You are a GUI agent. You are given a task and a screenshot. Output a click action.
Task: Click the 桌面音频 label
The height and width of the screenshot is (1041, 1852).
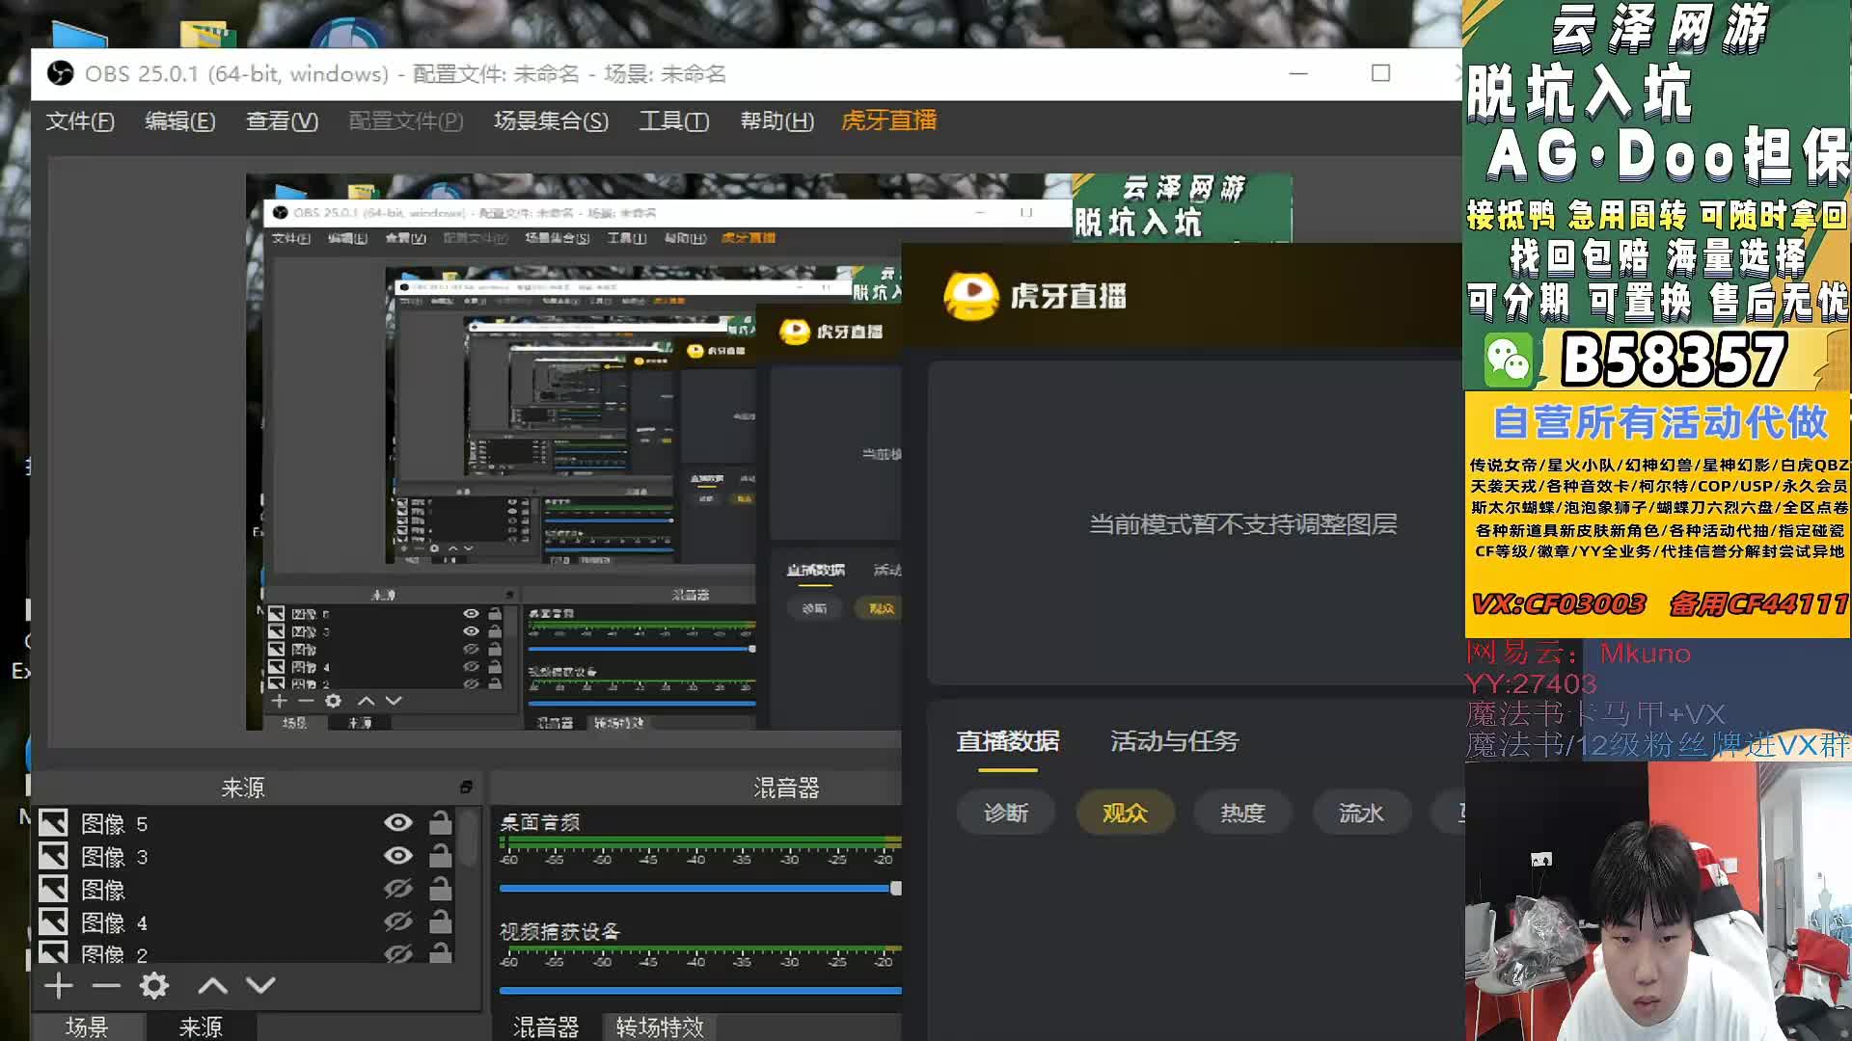coord(539,822)
